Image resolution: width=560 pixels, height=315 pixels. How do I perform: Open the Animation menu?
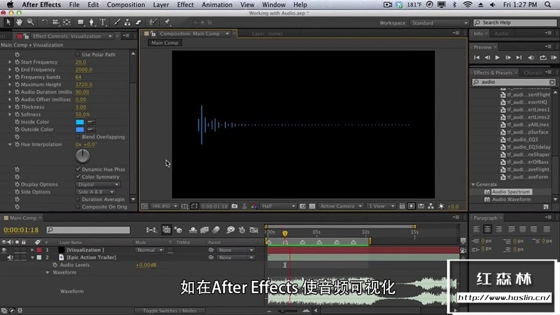pos(217,5)
